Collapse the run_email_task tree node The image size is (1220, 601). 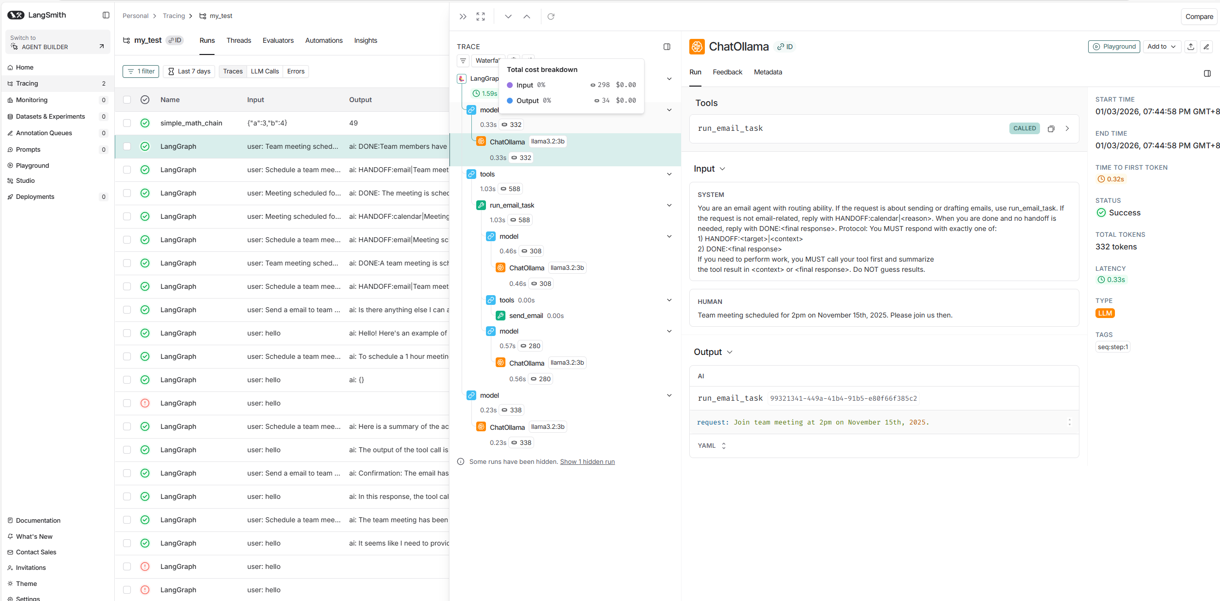point(669,205)
